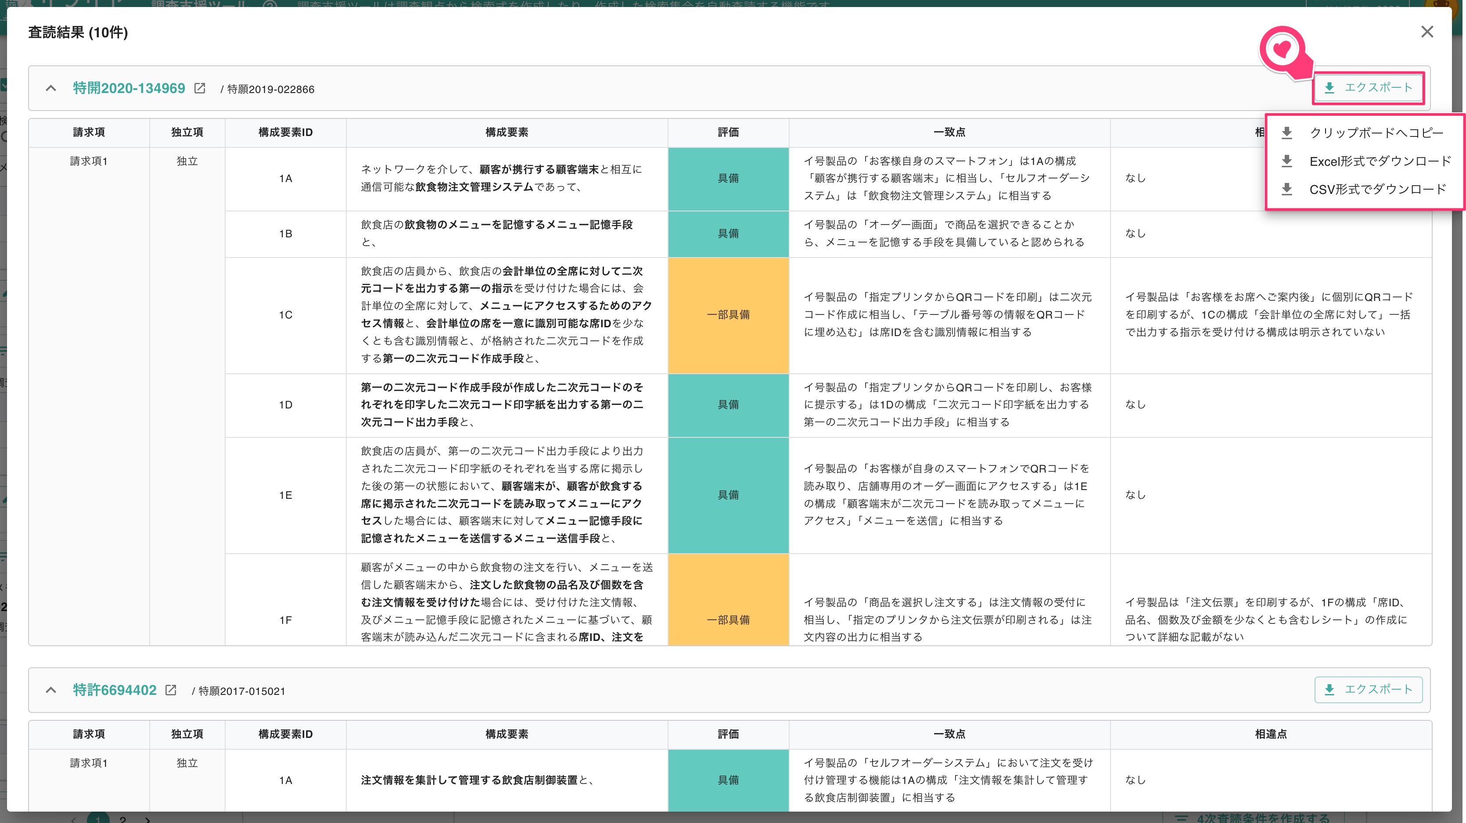Click download icon beside Excel形式でダウンロード
Screen dimensions: 1466x823
point(1287,161)
